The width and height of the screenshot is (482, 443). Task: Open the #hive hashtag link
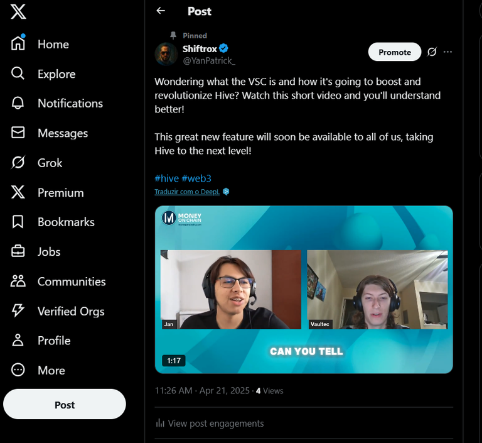pyautogui.click(x=166, y=178)
